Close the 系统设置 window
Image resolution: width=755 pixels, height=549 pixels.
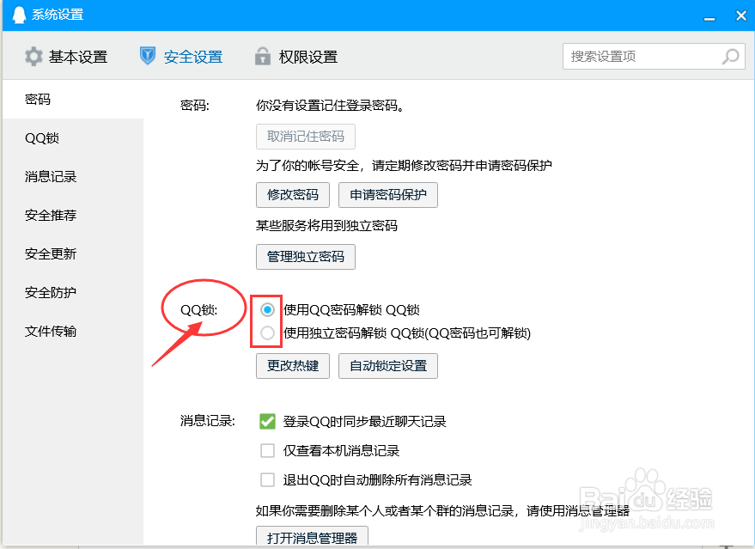pyautogui.click(x=741, y=15)
